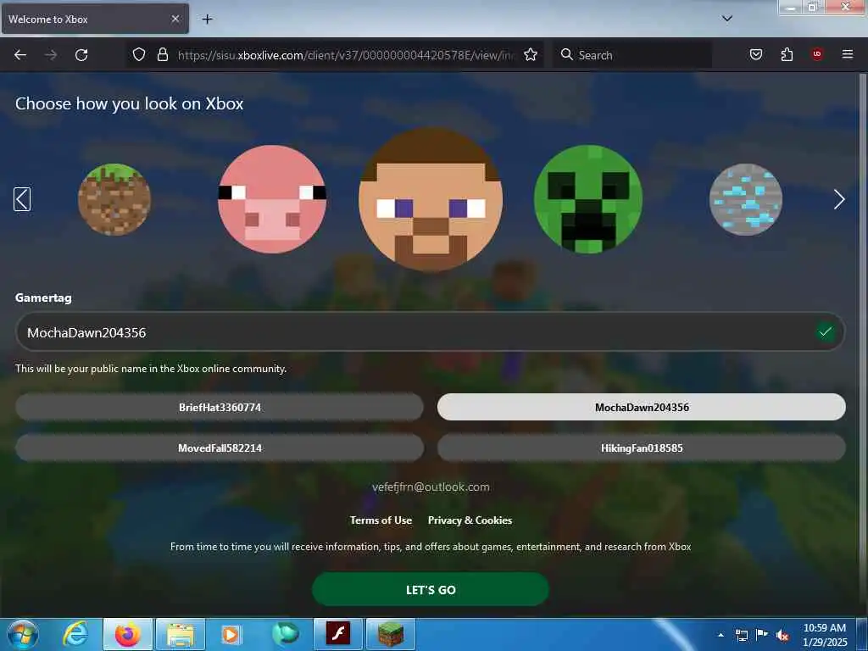Click the taskbar clock and date

pos(824,635)
